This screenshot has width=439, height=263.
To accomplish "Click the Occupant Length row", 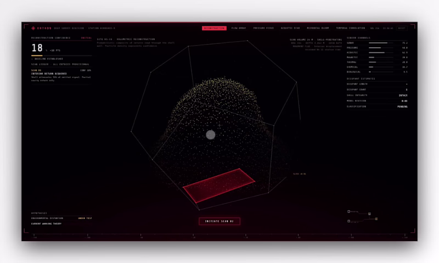I will tap(377, 84).
